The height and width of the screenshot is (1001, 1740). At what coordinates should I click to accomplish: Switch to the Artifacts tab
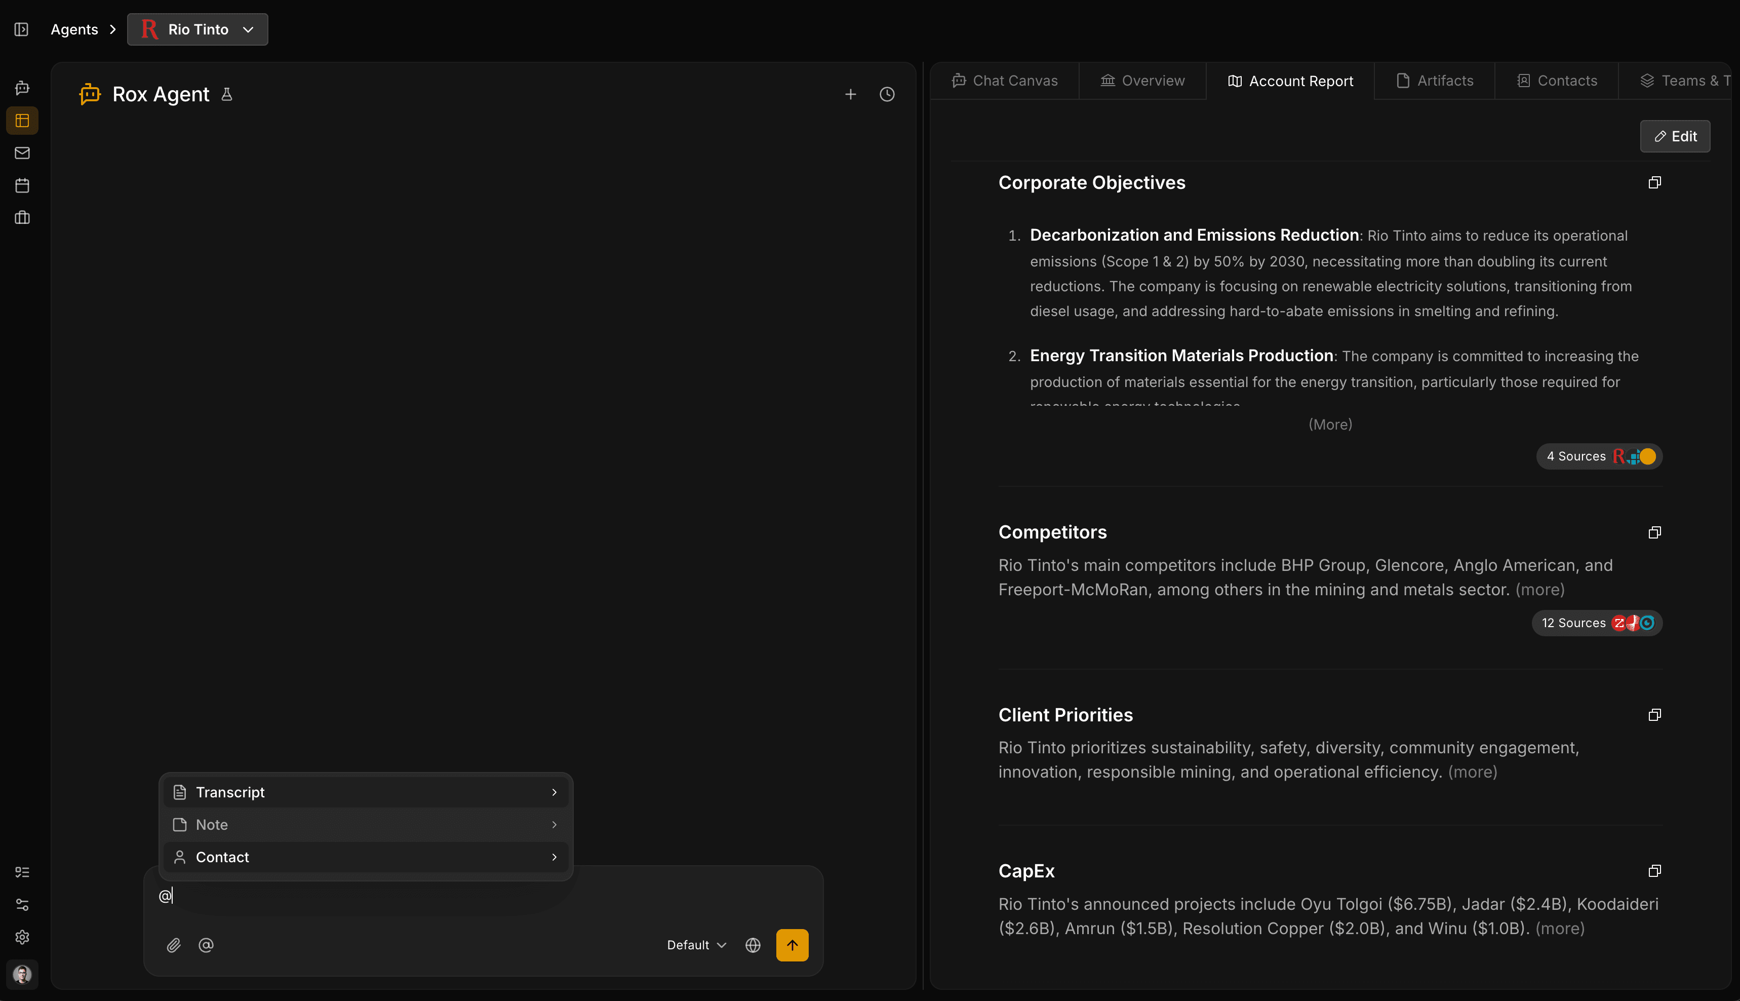(x=1435, y=81)
